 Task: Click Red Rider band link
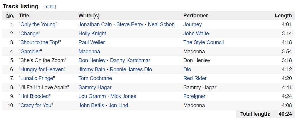coord(195,78)
